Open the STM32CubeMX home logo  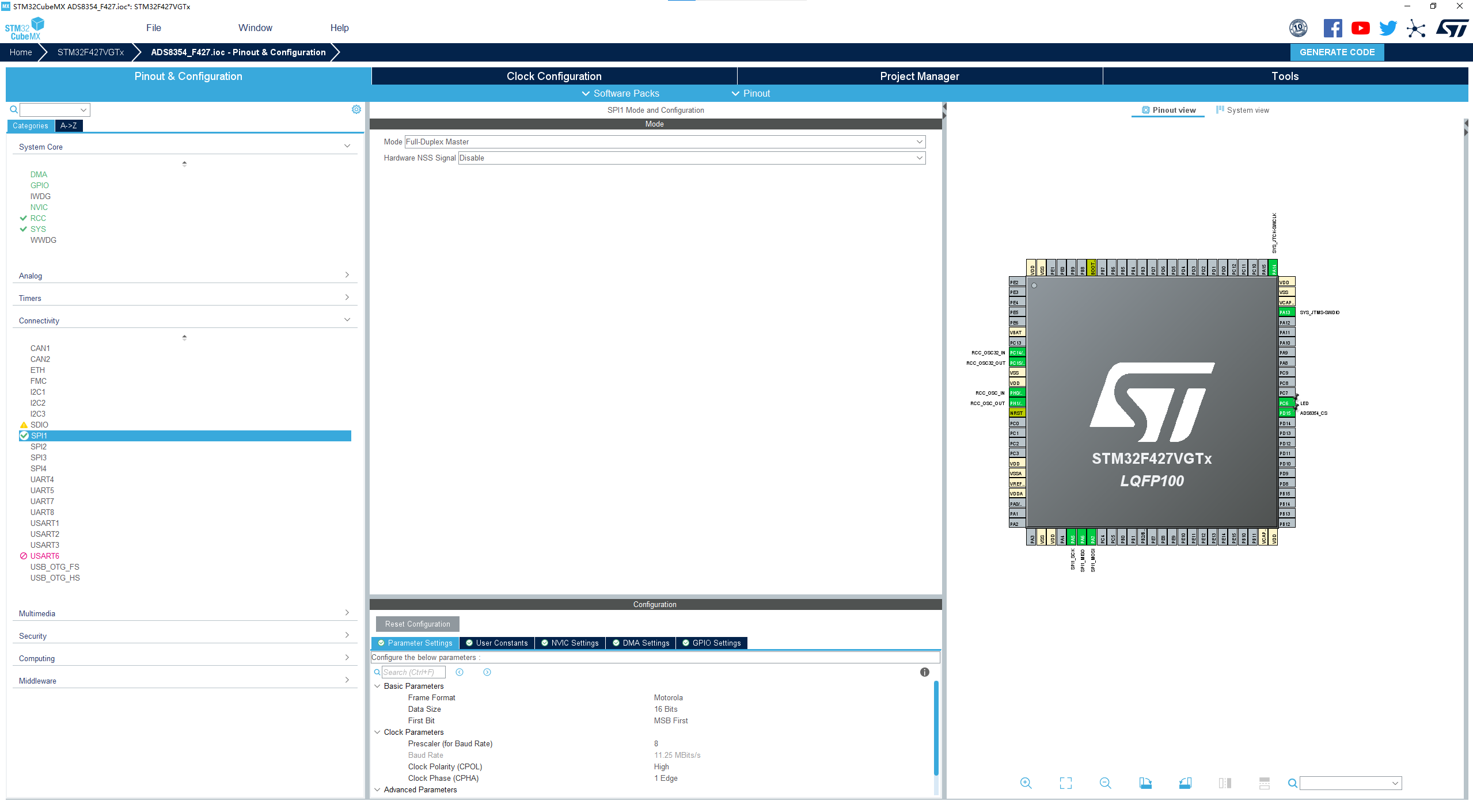25,29
